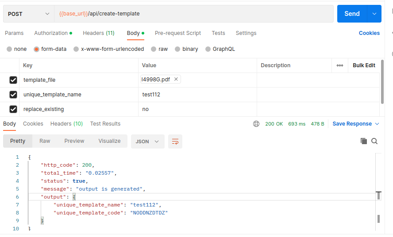Screen dimensions: 393x237
Task: Open the Cookies link
Action: pyautogui.click(x=369, y=33)
